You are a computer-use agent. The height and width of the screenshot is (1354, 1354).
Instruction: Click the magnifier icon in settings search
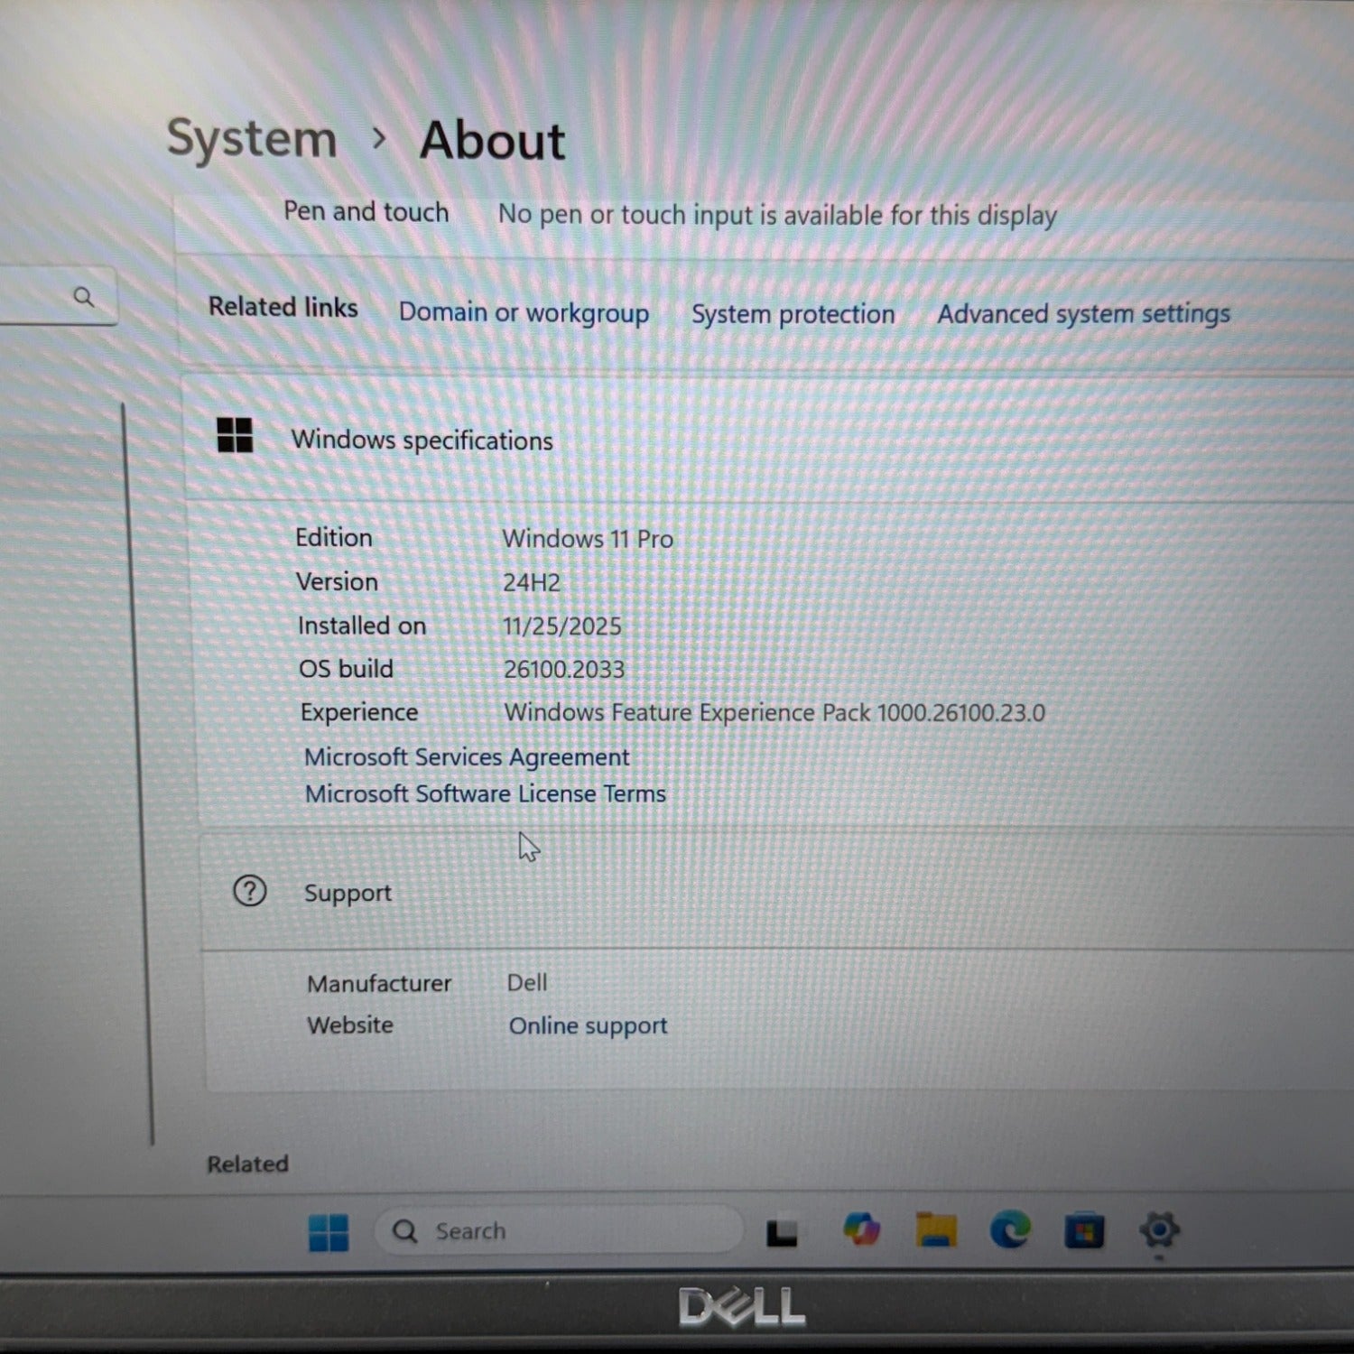tap(84, 297)
